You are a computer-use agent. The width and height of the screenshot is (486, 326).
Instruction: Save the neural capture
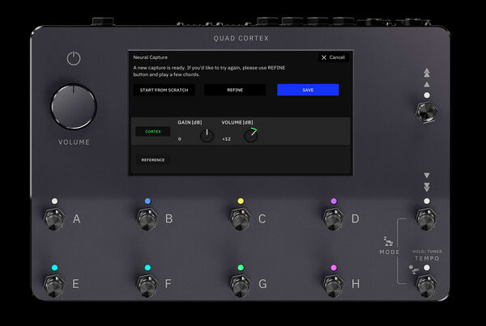click(x=308, y=90)
